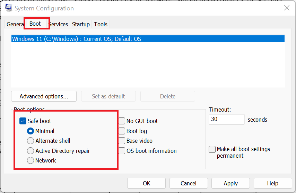Select the Minimal safe boot option
The width and height of the screenshot is (296, 193).
31,131
